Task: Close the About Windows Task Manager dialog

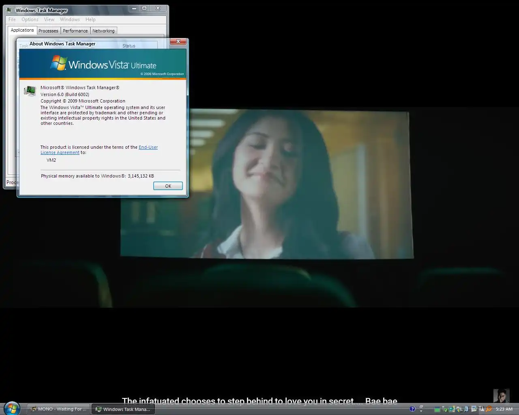Action: point(178,41)
